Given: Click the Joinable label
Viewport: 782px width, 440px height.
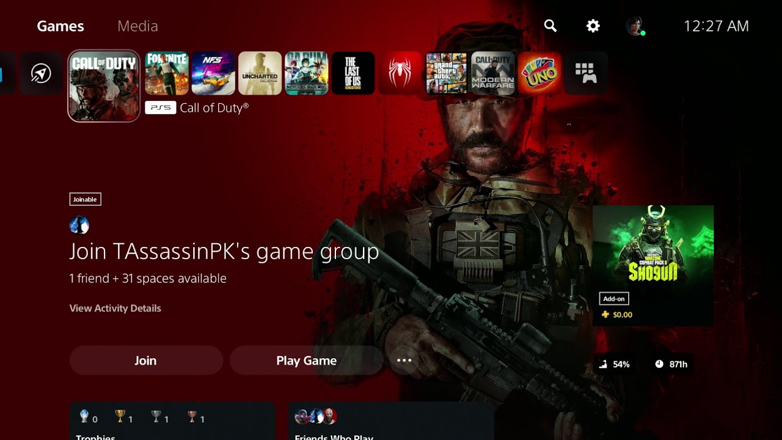Looking at the screenshot, I should [x=85, y=199].
